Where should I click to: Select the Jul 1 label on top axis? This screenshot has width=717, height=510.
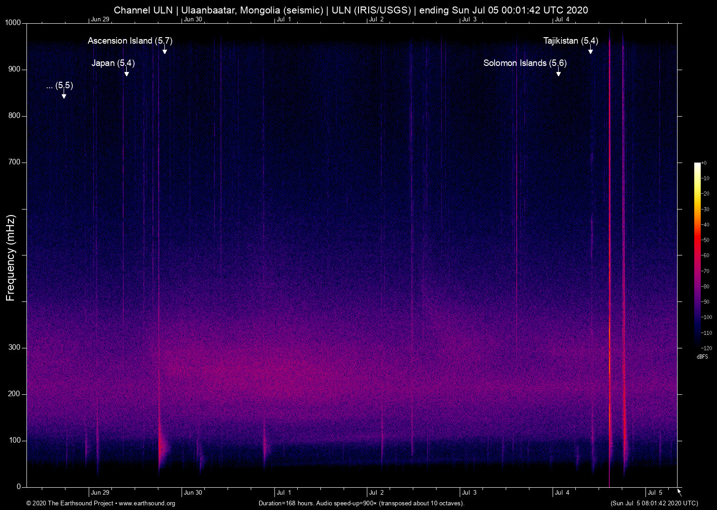pyautogui.click(x=285, y=20)
